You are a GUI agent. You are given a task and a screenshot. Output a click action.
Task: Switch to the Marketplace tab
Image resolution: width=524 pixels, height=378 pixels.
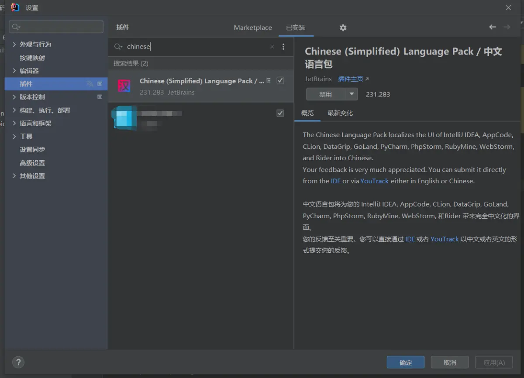click(x=252, y=27)
